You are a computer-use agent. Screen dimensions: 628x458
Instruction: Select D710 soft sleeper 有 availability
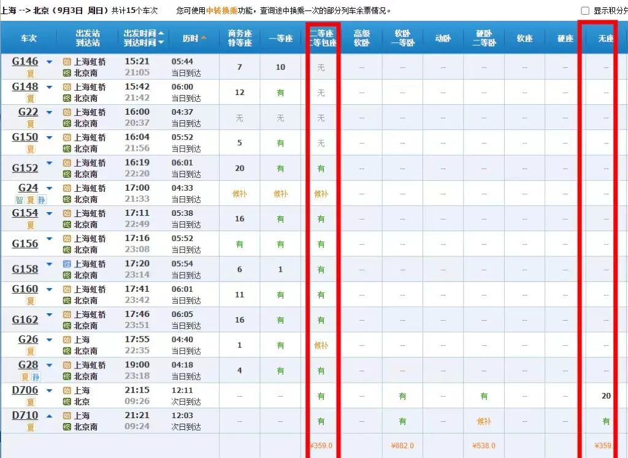[402, 422]
